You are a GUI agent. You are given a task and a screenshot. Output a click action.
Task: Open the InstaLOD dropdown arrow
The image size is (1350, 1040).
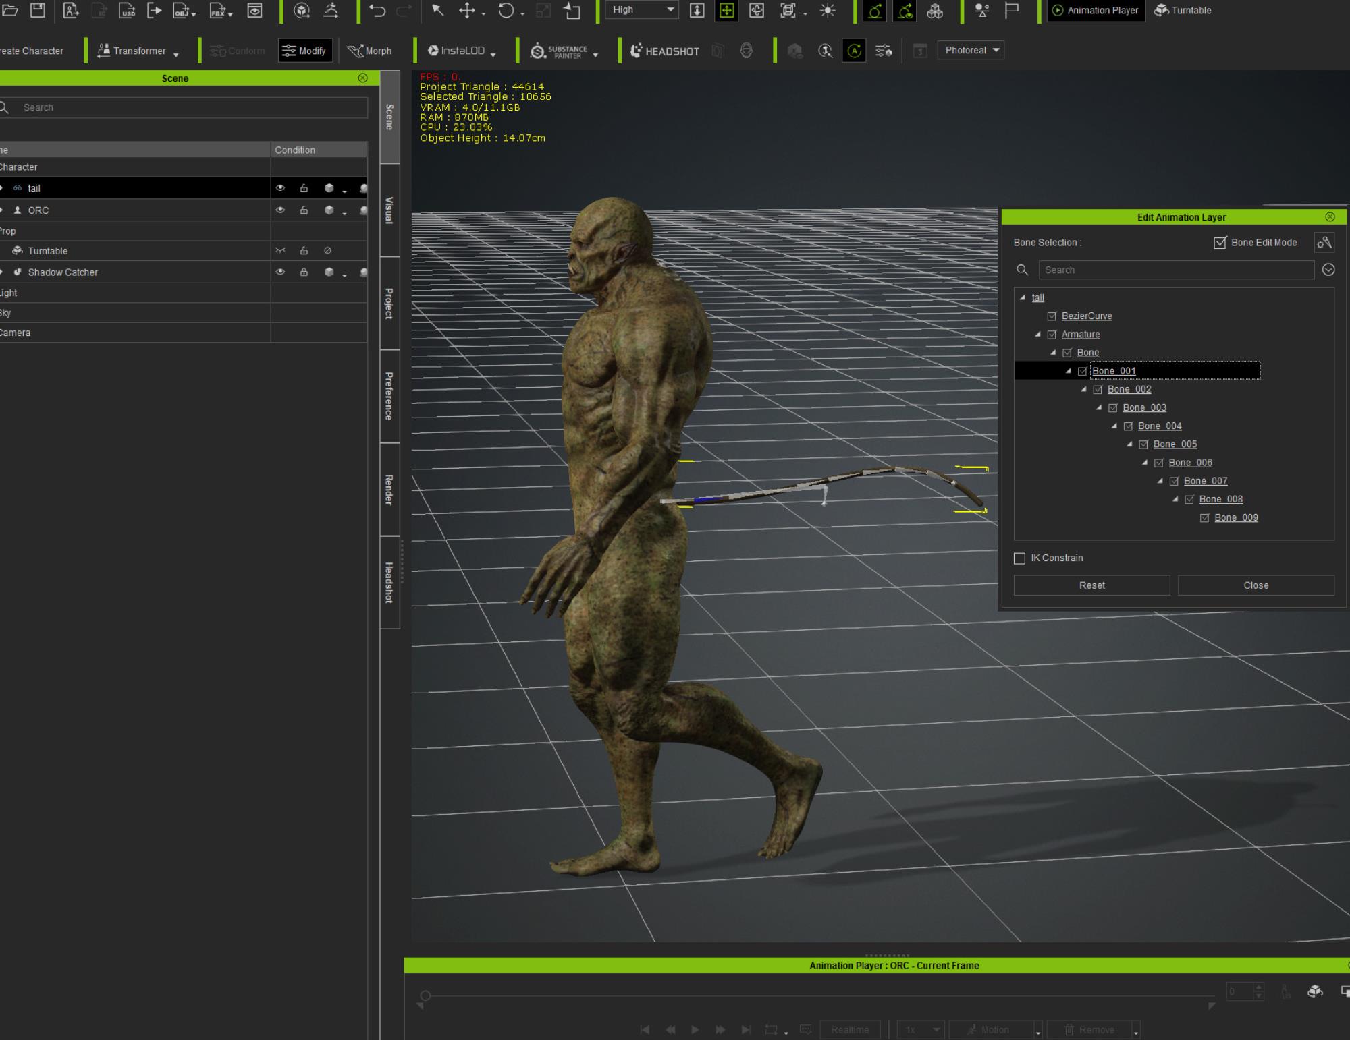click(x=493, y=55)
